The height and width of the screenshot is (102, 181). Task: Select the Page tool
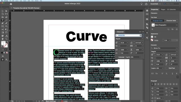[3, 14]
